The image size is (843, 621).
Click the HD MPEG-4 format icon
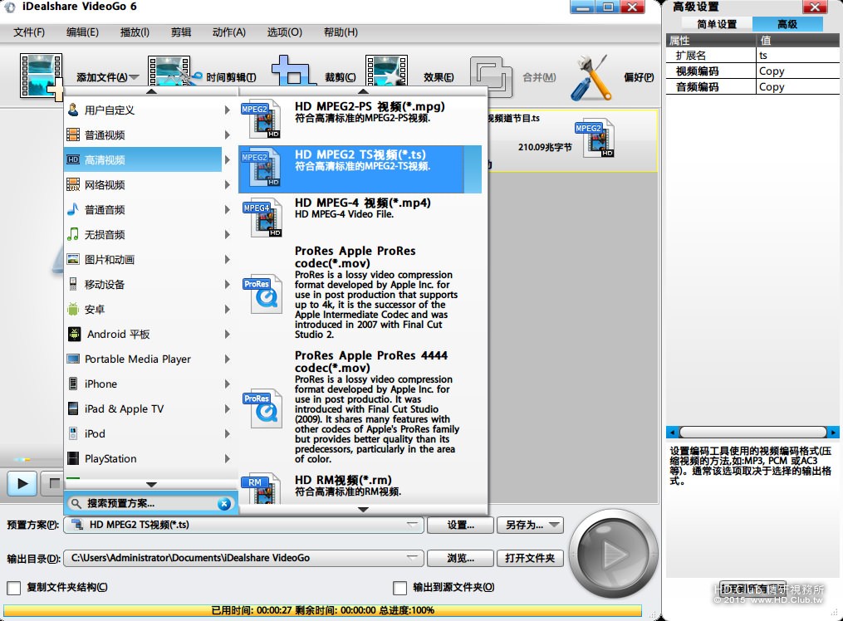pyautogui.click(x=262, y=218)
